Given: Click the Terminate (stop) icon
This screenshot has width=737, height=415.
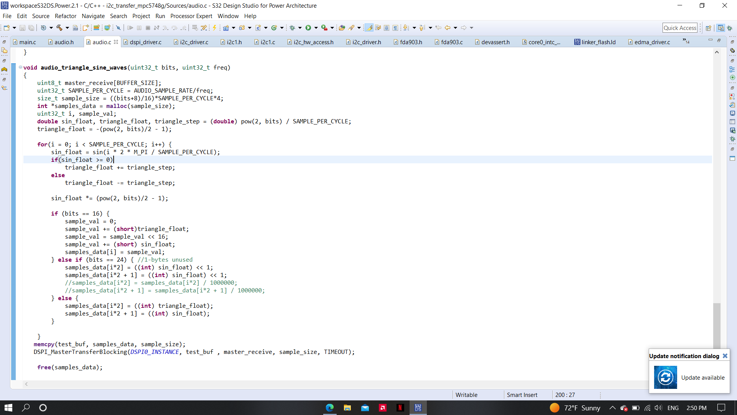Looking at the screenshot, I should [x=148, y=28].
